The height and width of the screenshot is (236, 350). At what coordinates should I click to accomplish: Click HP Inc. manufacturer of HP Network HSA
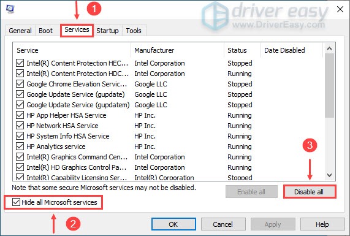point(145,126)
